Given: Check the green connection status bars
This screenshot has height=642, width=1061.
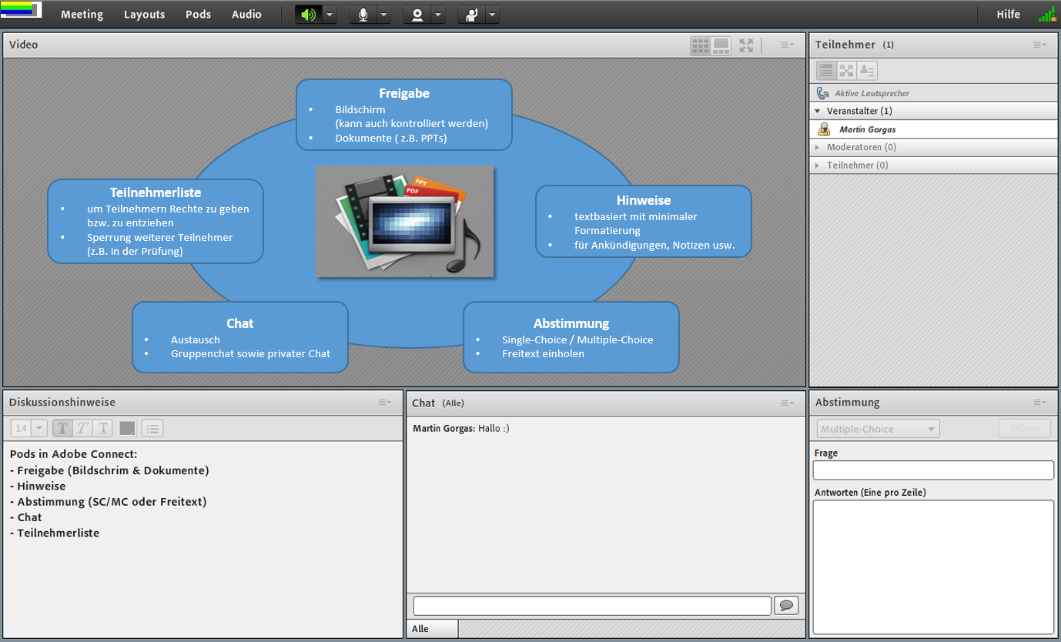Looking at the screenshot, I should click(x=1047, y=14).
